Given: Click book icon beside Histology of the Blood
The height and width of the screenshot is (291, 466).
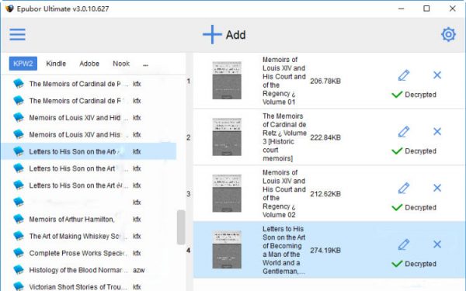Looking at the screenshot, I should tap(19, 270).
